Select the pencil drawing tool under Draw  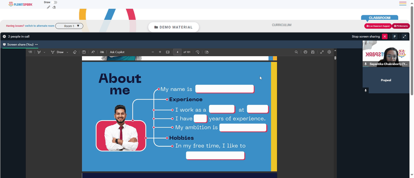tap(48, 7)
